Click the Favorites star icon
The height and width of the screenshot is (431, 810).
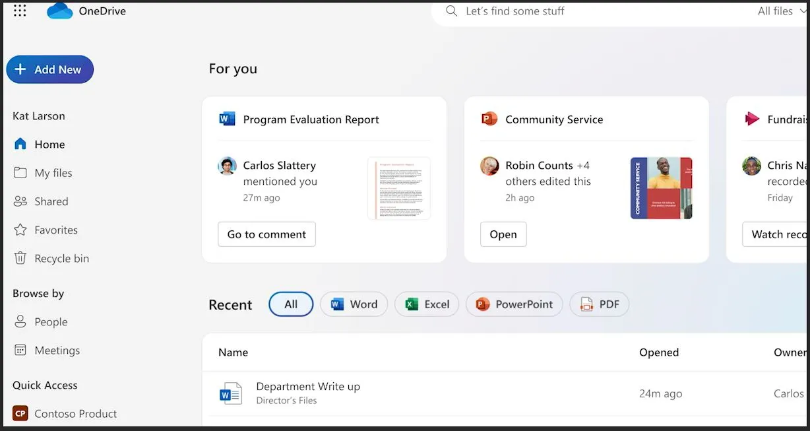20,230
